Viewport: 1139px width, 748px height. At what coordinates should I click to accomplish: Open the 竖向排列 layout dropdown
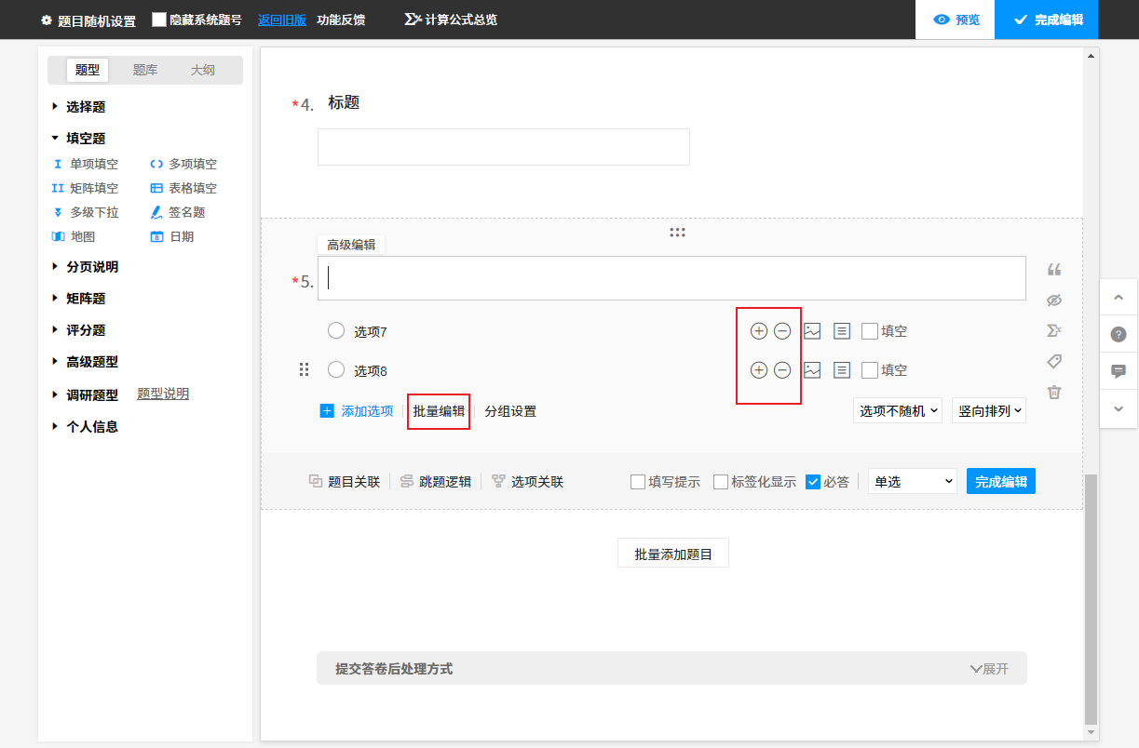coord(988,410)
